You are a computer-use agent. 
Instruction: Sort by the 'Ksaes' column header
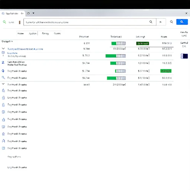coord(164,37)
